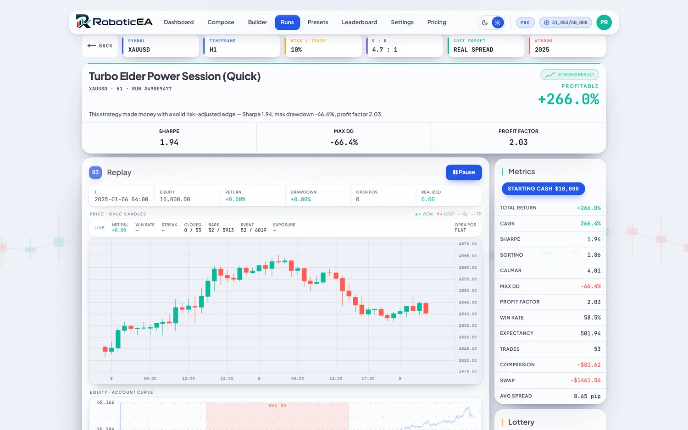
Task: Click the Metrics panel heading
Action: (522, 171)
